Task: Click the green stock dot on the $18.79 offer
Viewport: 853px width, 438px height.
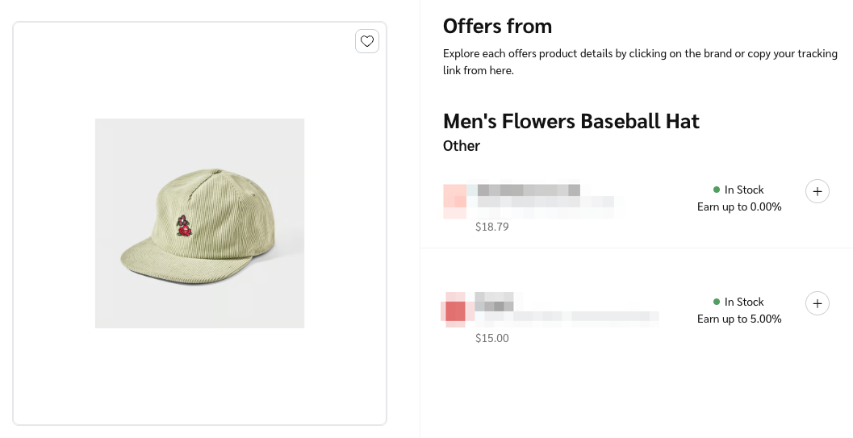Action: click(717, 190)
